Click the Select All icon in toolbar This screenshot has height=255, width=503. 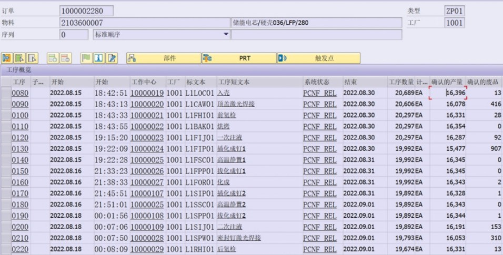point(7,58)
